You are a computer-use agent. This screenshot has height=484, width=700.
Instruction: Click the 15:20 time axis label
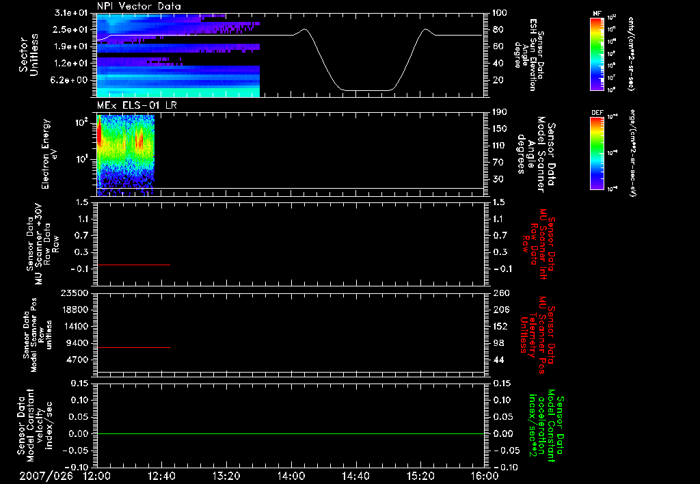pos(420,476)
